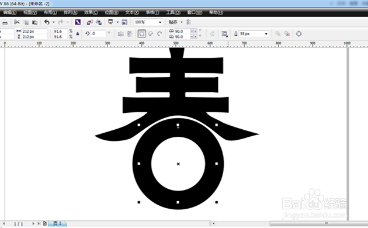368x228 pixels.
Task: Click the To Front of Layer icon
Action: coord(278,34)
